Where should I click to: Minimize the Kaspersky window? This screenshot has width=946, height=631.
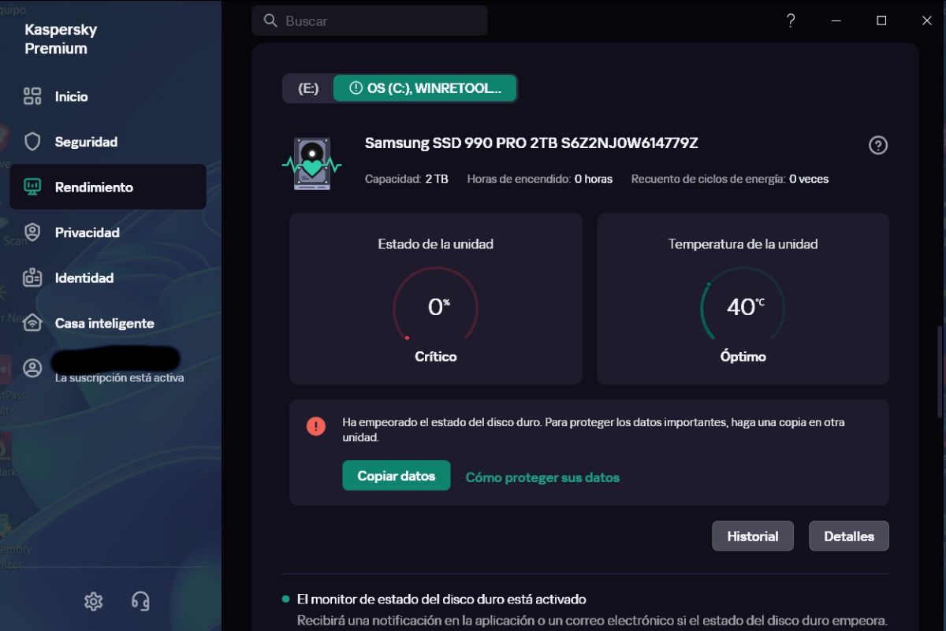pos(836,20)
